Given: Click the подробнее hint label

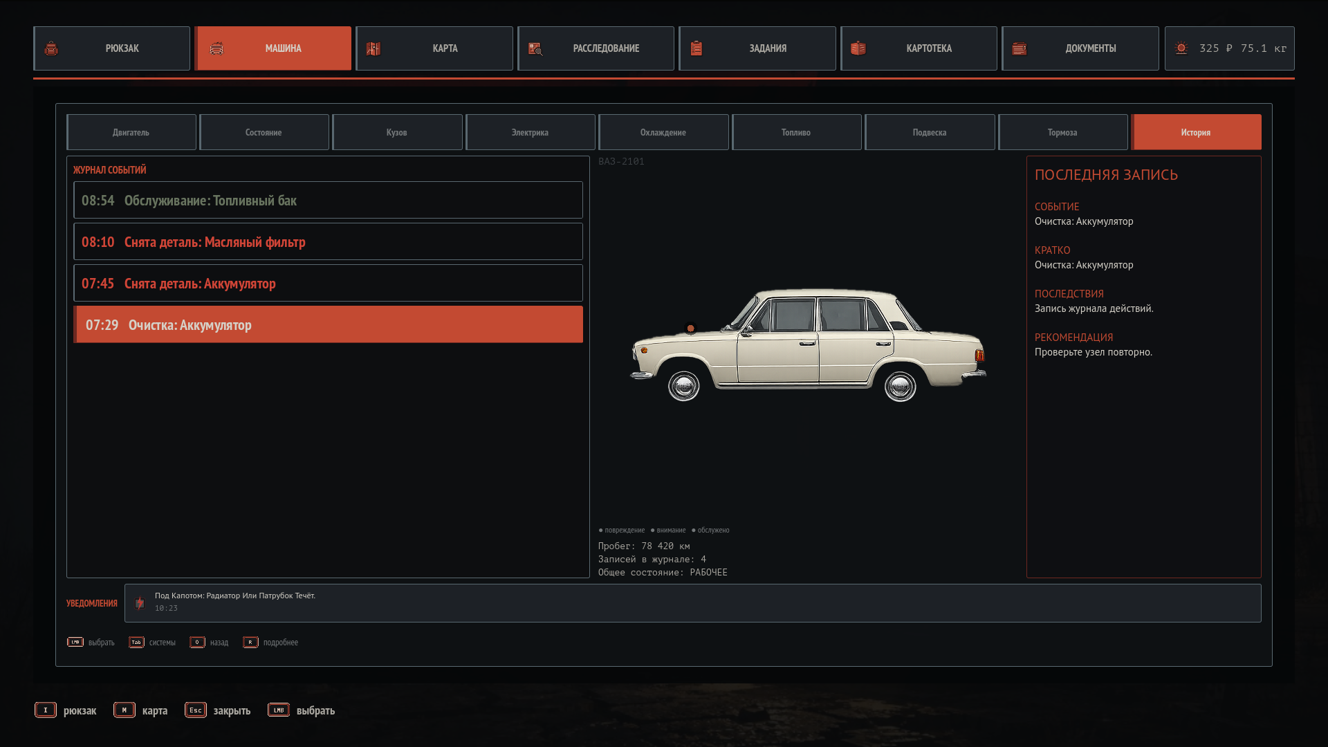Looking at the screenshot, I should click(281, 643).
